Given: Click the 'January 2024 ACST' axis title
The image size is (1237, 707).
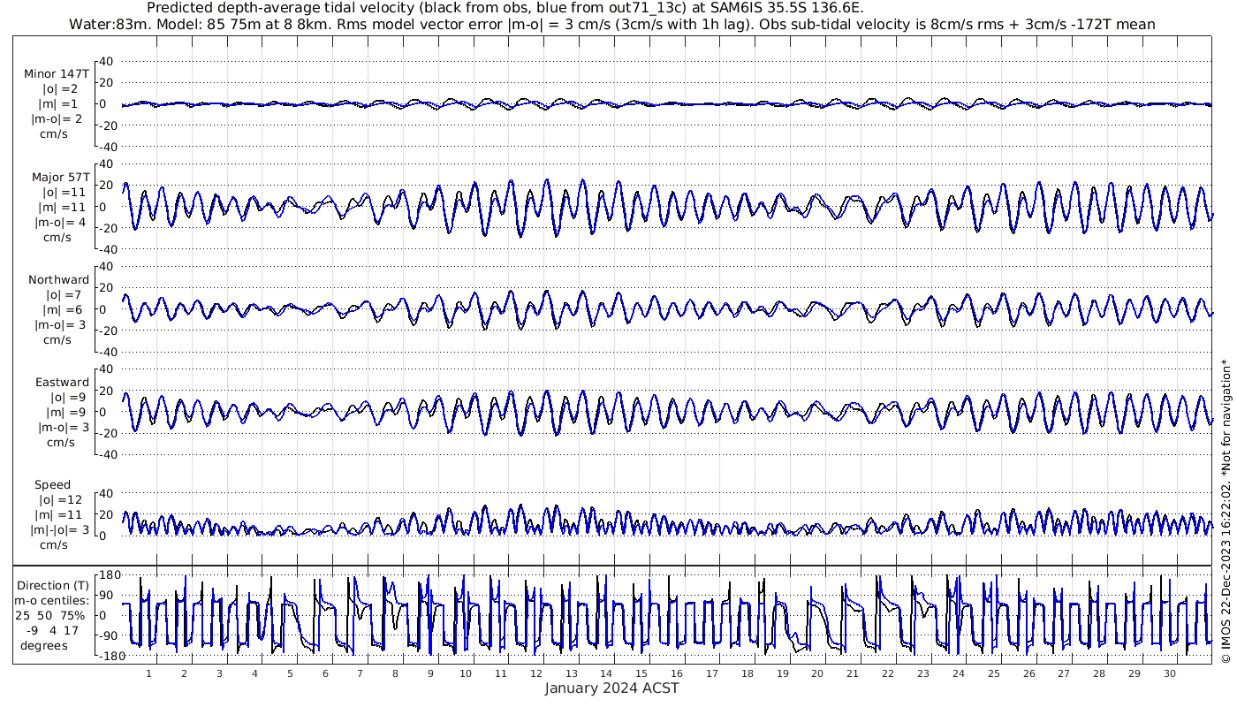Looking at the screenshot, I should point(611,688).
